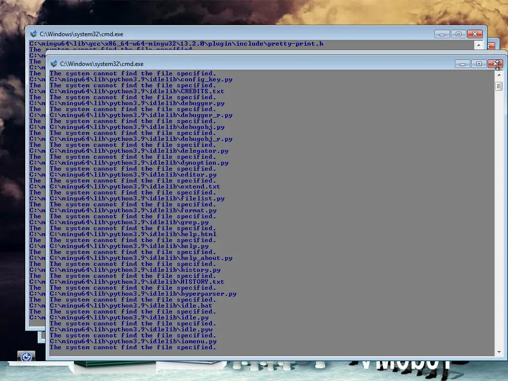This screenshot has width=508, height=381.
Task: Click the help_about.py path line
Action: point(141,258)
